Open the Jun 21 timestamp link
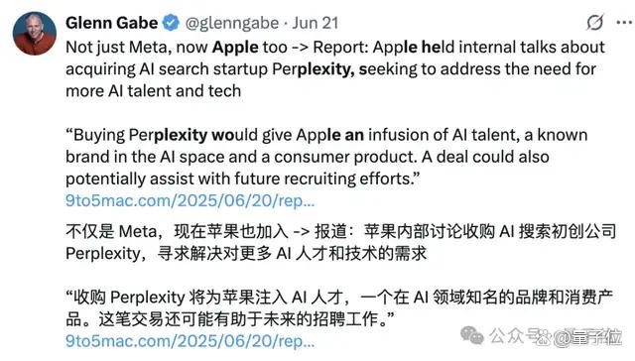 [x=316, y=23]
